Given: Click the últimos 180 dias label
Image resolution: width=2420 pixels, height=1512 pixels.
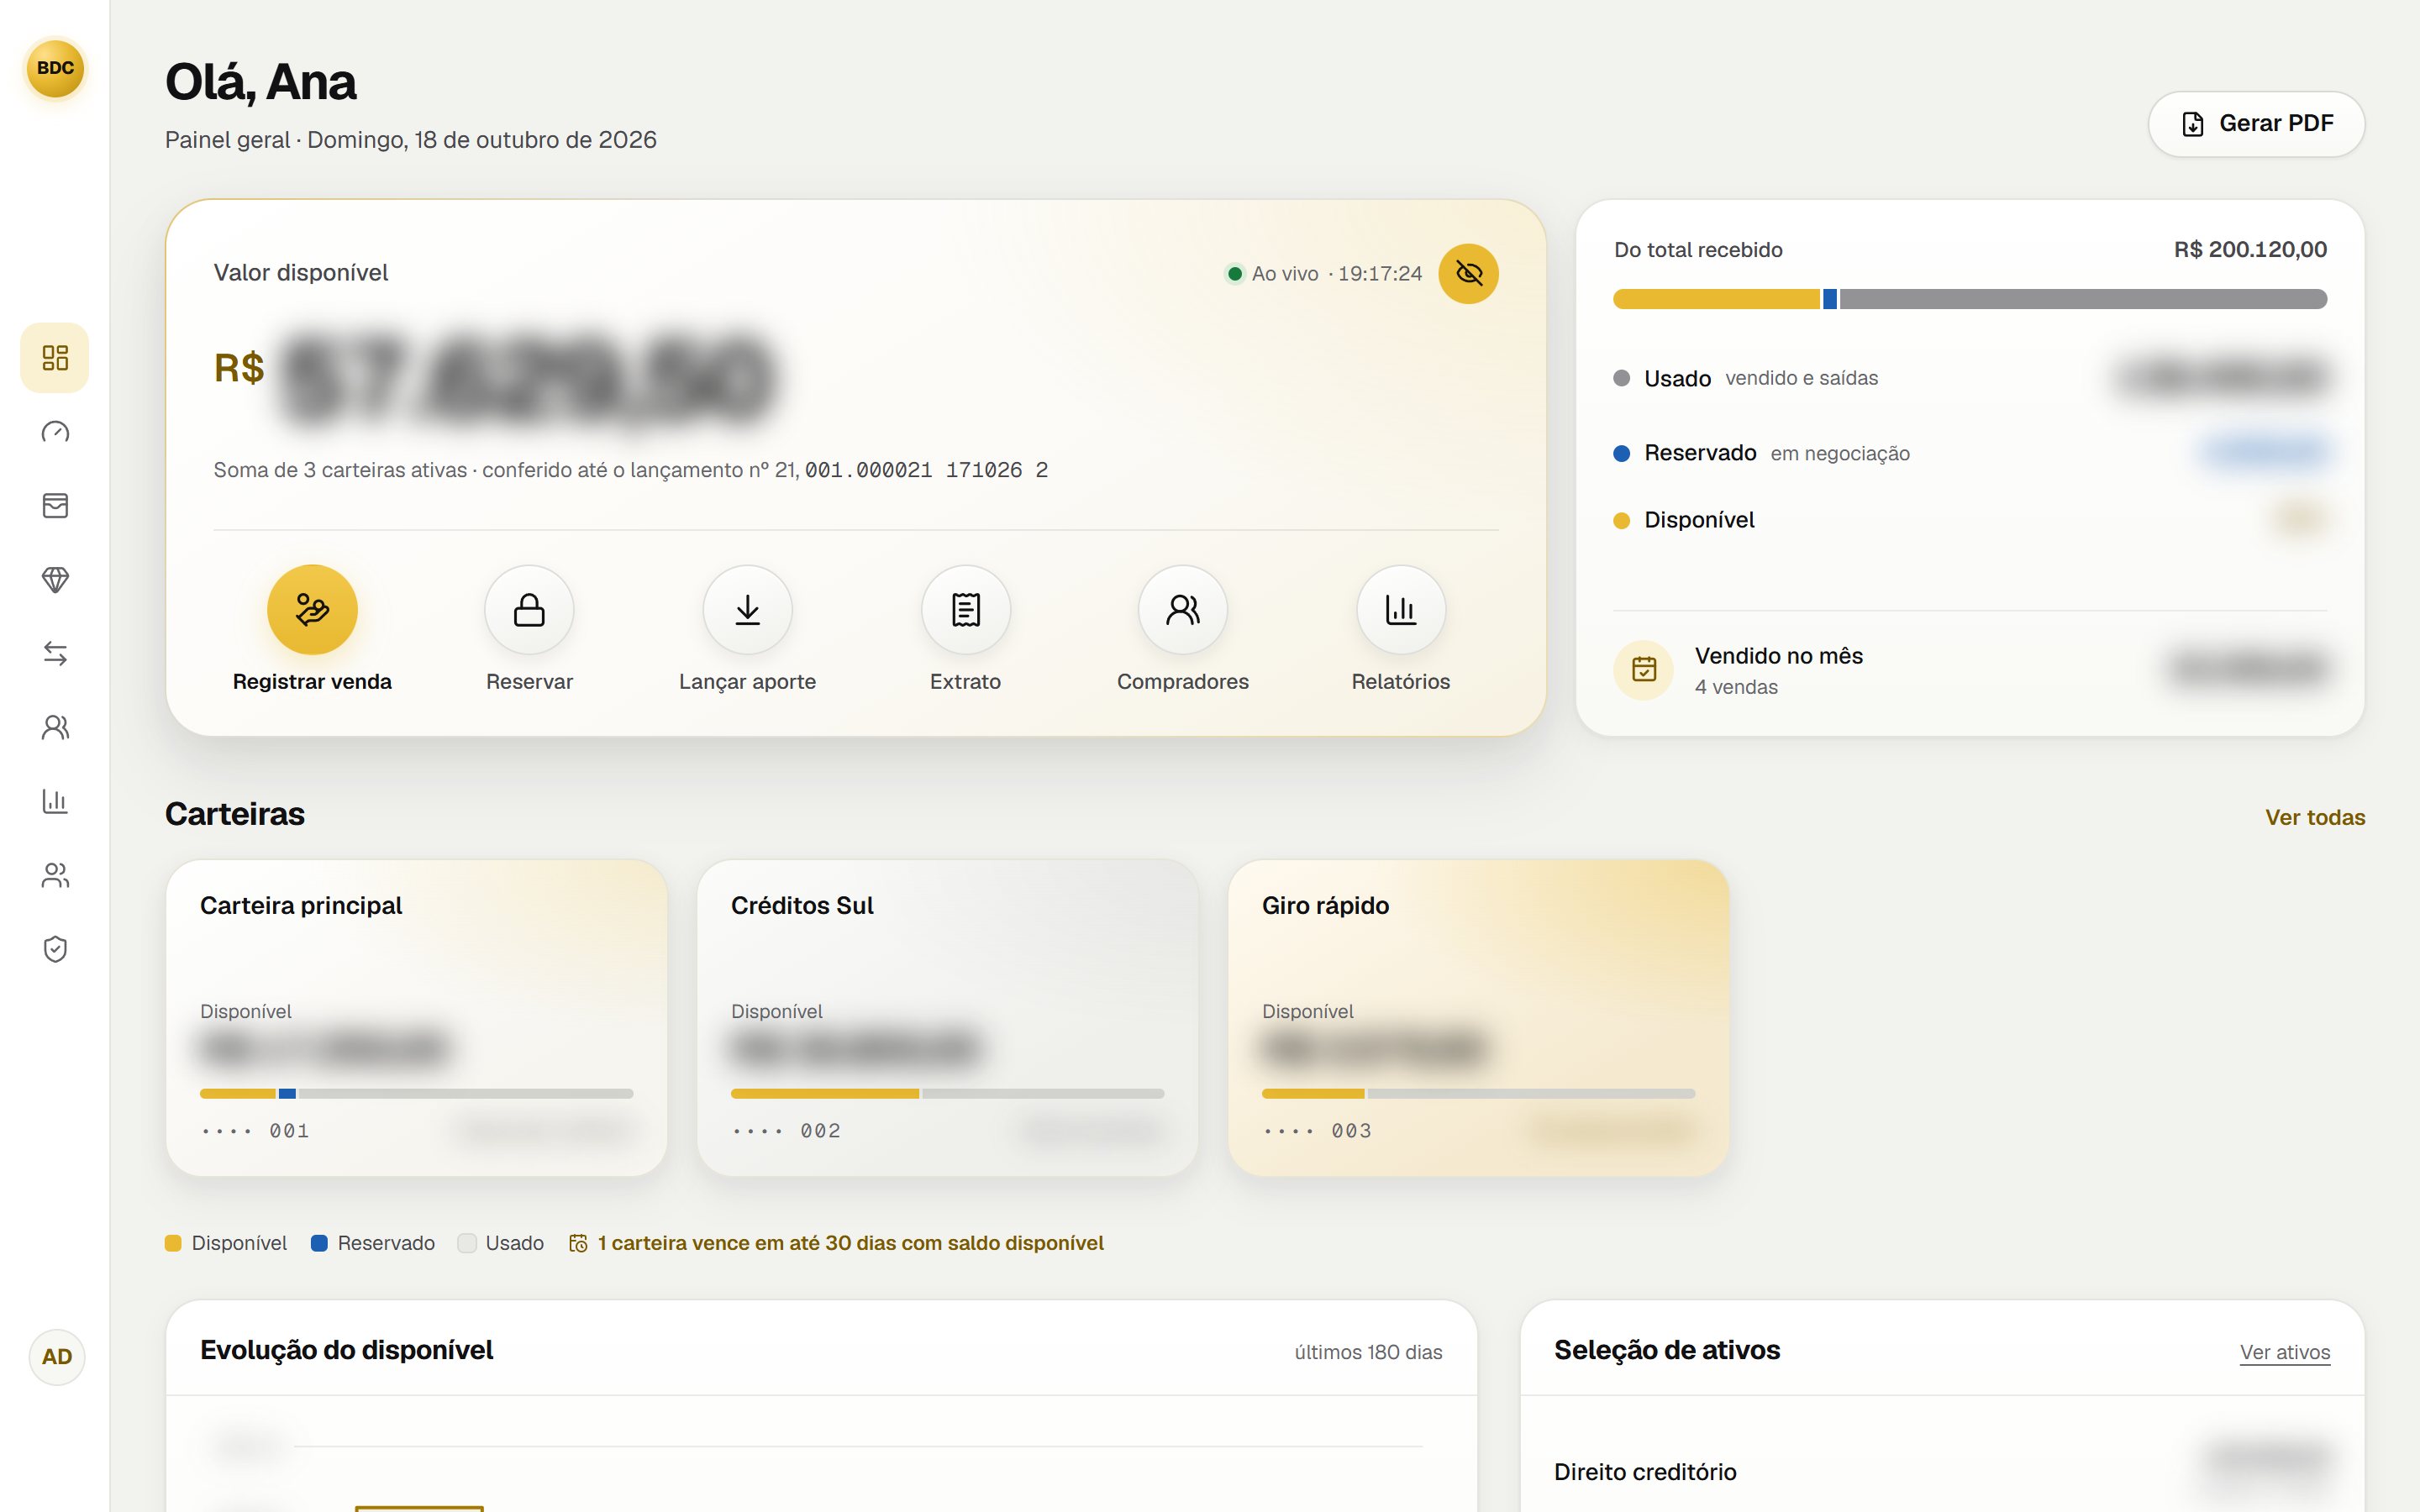Looking at the screenshot, I should click(x=1368, y=1352).
